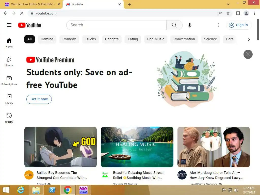Open the Sounds Of Nature channel avatar
Viewport: 260px width, 195px height.
coord(105,175)
